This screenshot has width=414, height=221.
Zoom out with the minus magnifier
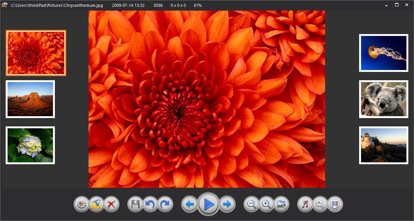pos(251,205)
